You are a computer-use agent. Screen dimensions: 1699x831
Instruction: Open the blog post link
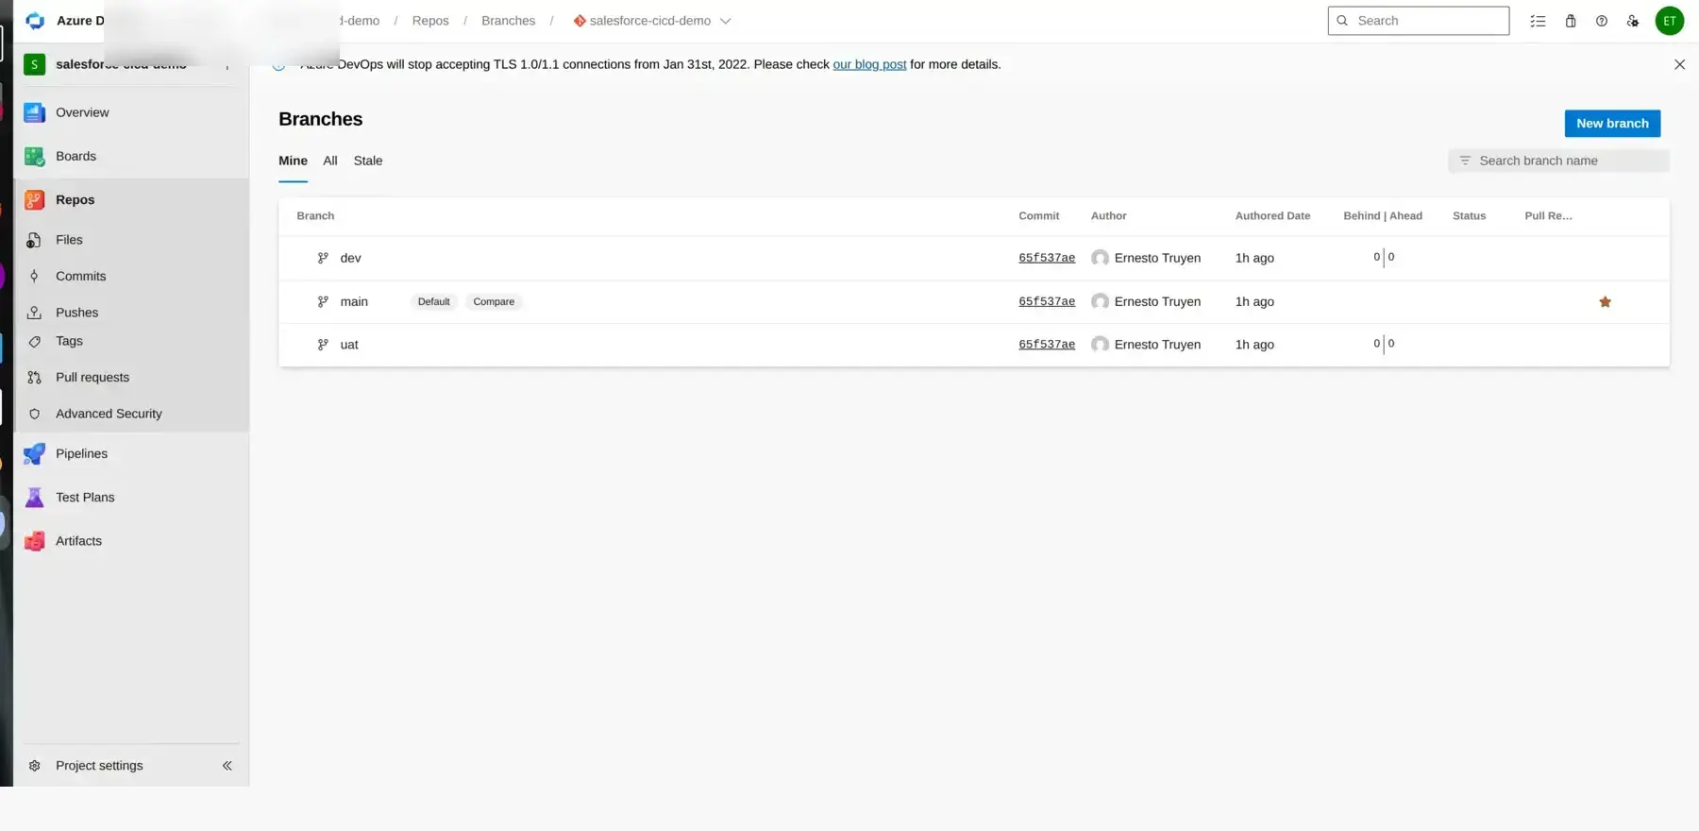[x=869, y=64]
